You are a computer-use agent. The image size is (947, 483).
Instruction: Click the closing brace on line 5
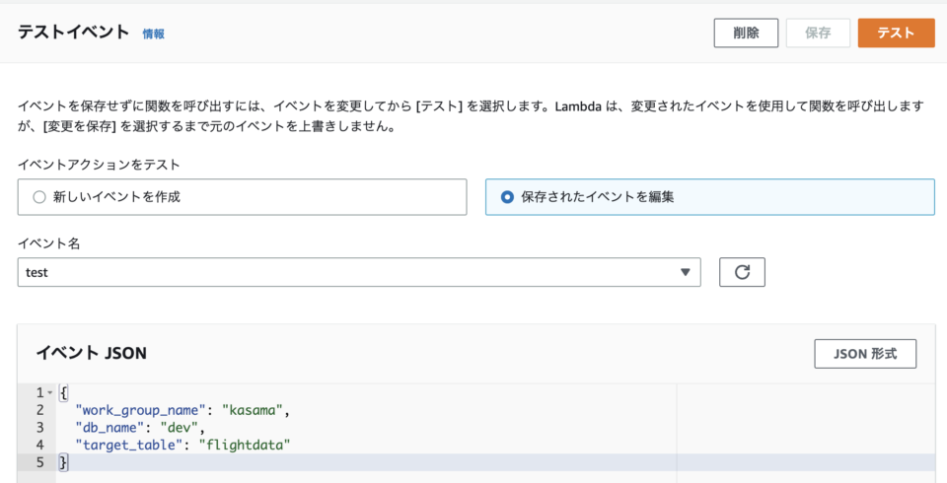(63, 462)
